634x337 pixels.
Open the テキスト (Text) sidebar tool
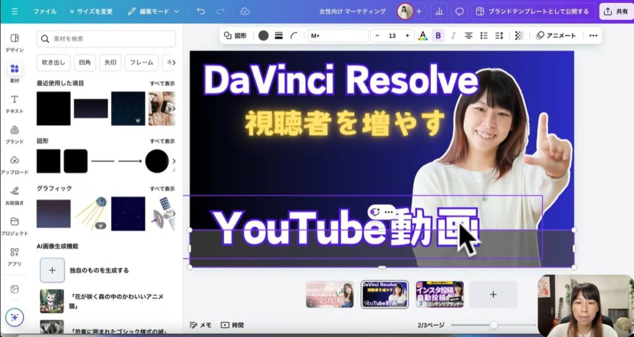tap(14, 103)
